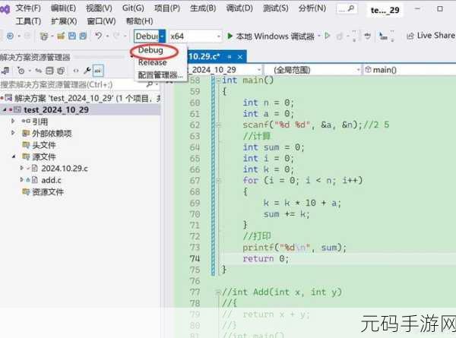Expand the 2024.10.29.c file node

point(21,169)
